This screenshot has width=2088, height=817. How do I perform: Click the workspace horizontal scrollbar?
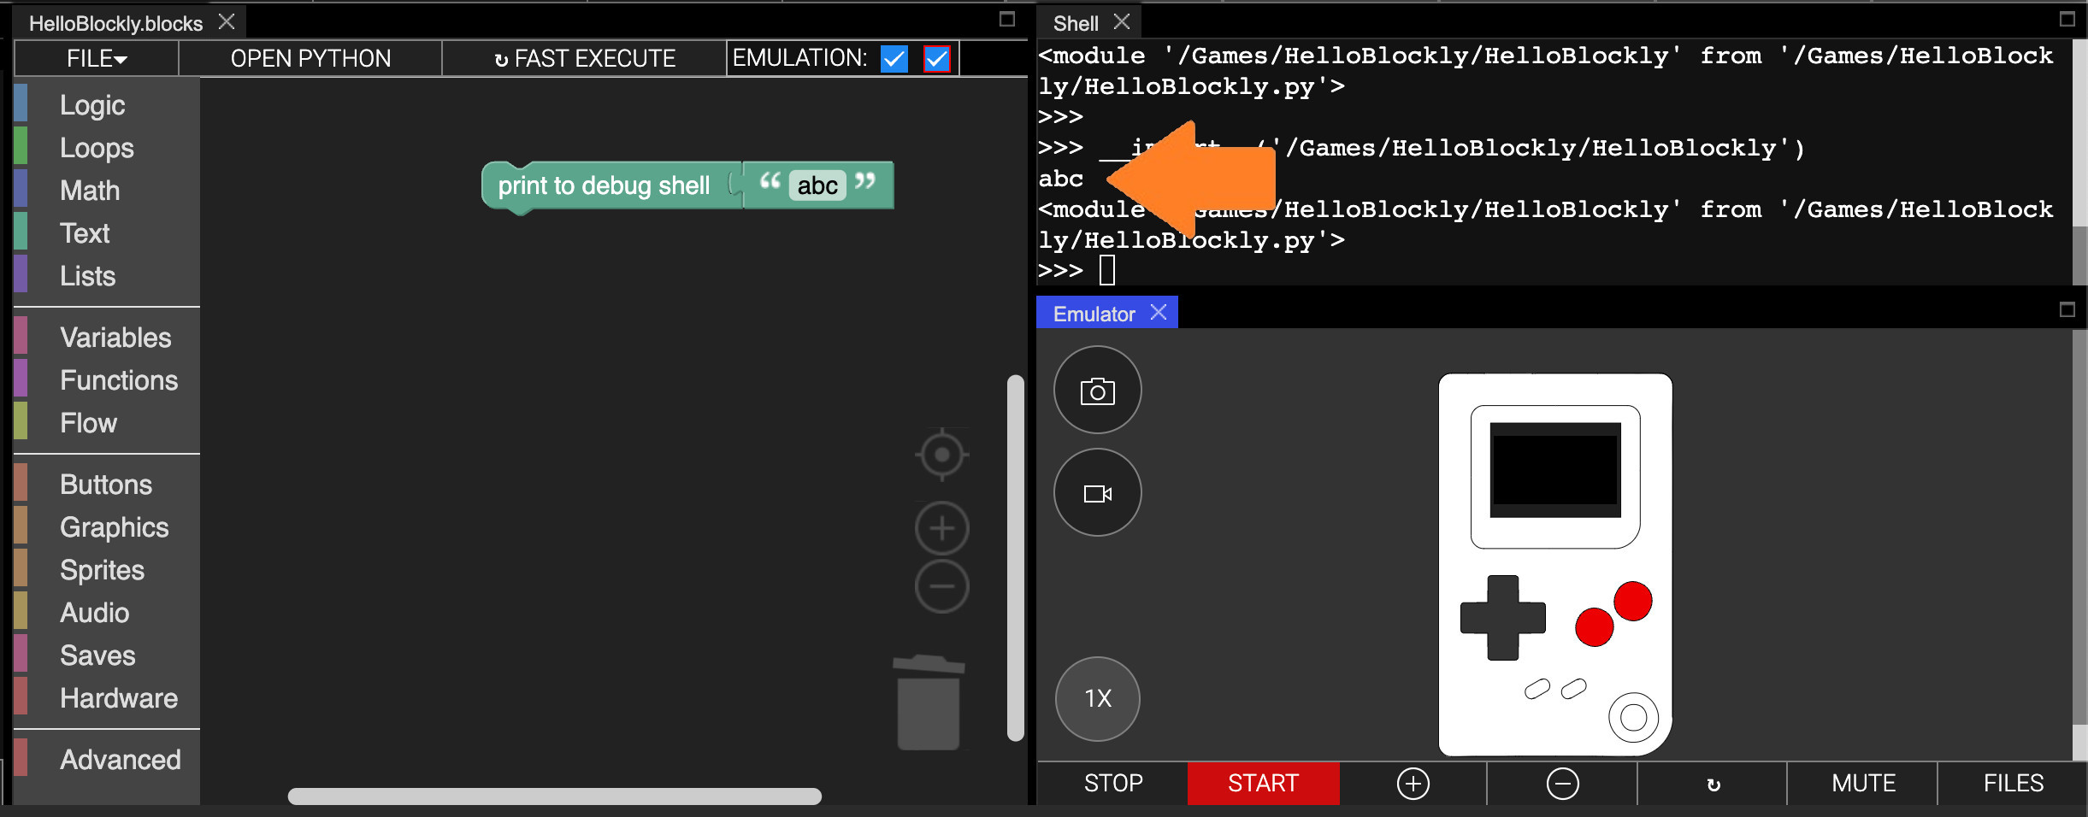tap(554, 796)
